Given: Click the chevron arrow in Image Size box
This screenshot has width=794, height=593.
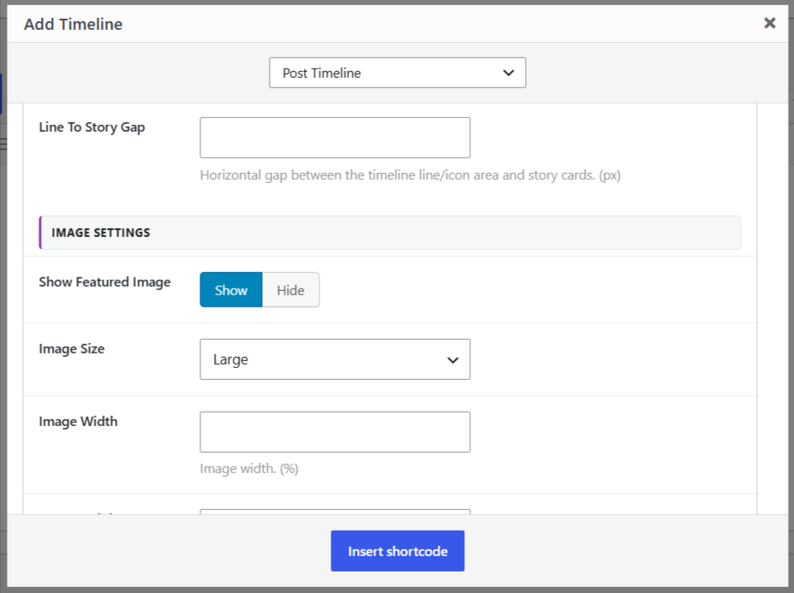Looking at the screenshot, I should pyautogui.click(x=453, y=360).
